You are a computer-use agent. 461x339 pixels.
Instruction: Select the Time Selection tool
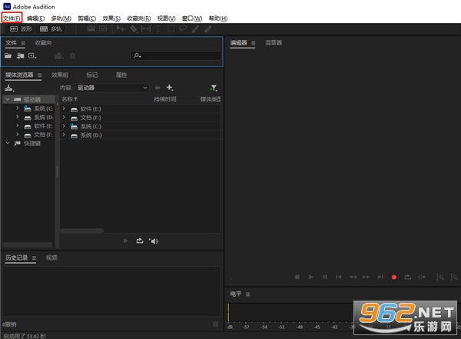point(158,28)
